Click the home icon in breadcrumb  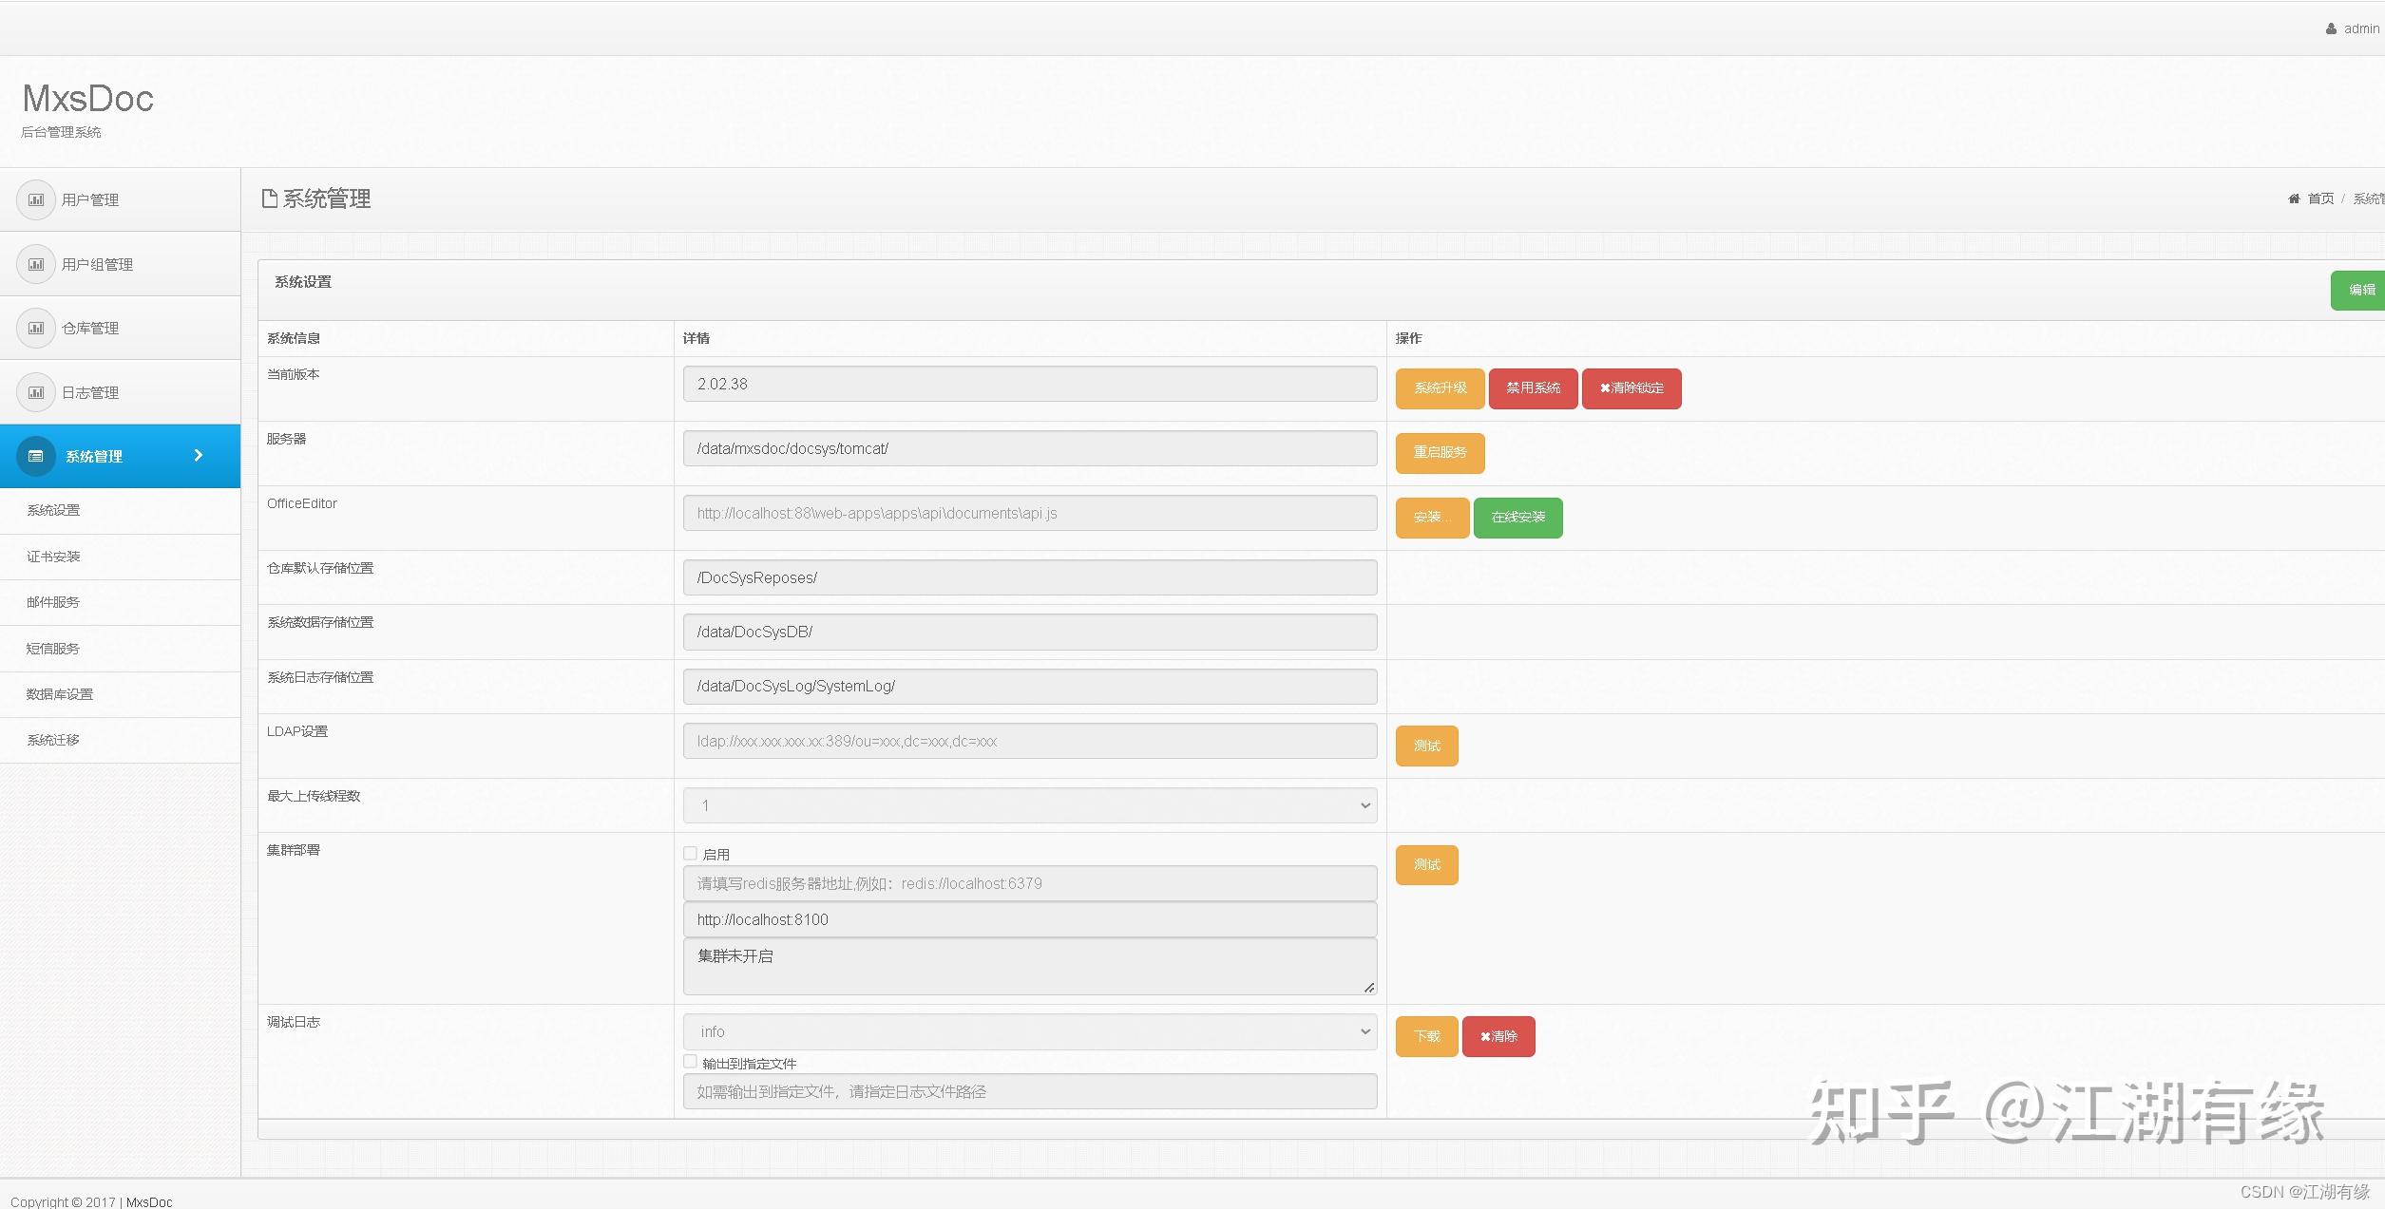pyautogui.click(x=2294, y=198)
